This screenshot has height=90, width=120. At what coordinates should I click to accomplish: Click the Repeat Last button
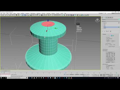point(110,65)
